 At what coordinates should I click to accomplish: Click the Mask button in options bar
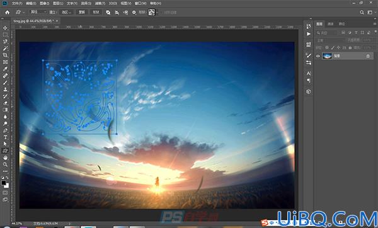[82, 12]
